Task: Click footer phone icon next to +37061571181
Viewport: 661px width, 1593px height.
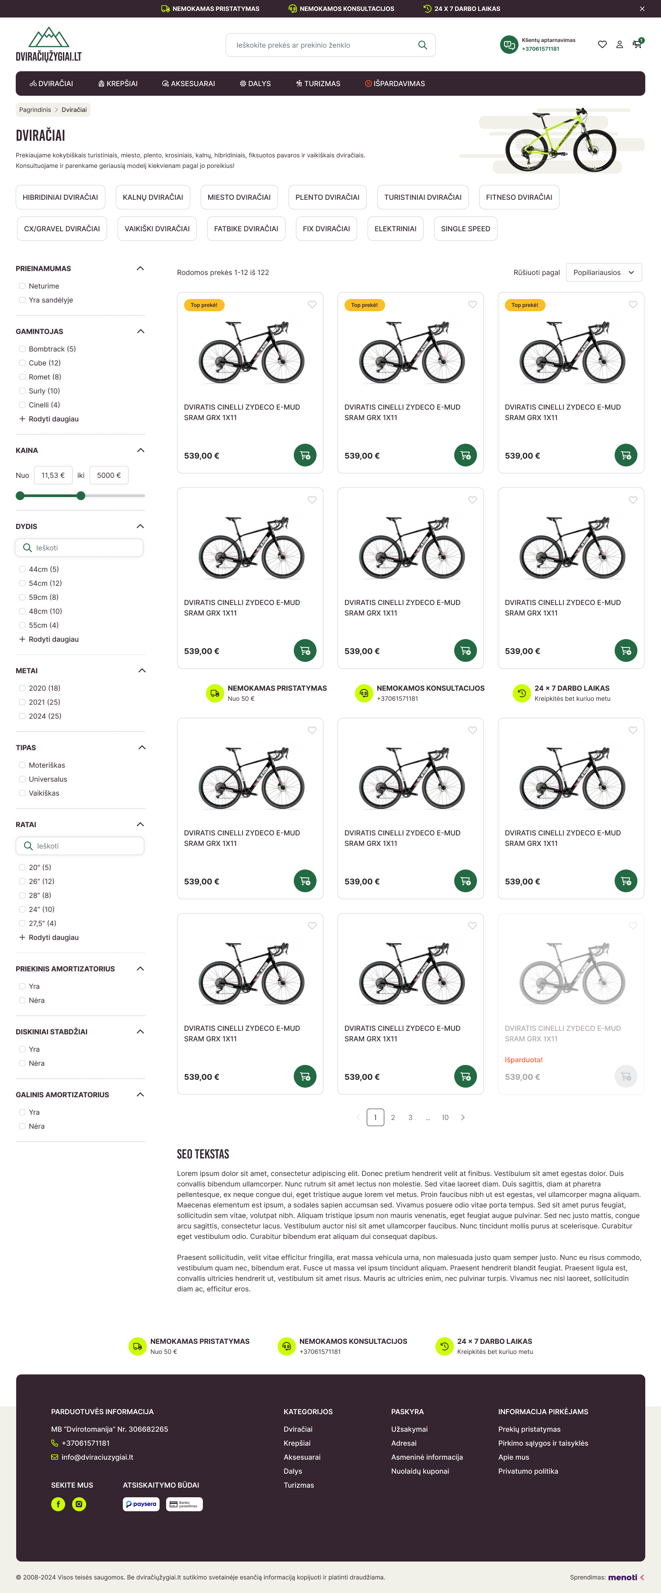Action: pos(54,1443)
